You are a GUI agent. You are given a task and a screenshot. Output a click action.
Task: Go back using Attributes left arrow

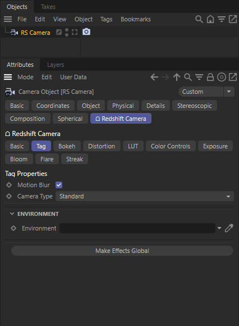(x=154, y=77)
